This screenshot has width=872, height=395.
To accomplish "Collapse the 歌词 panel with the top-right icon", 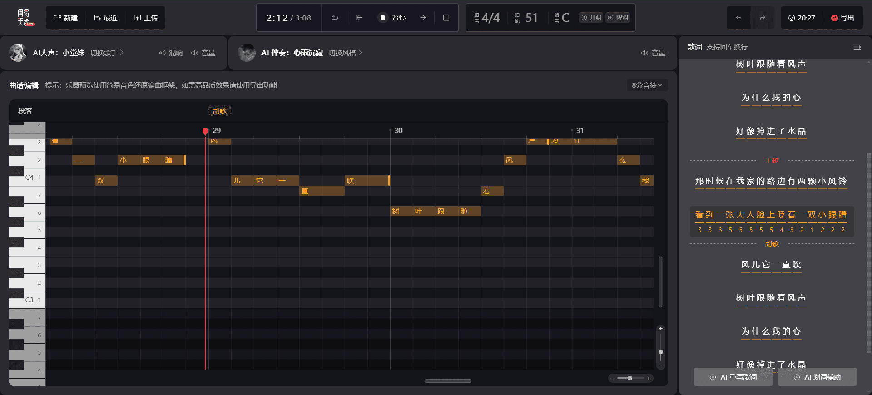I will [857, 47].
